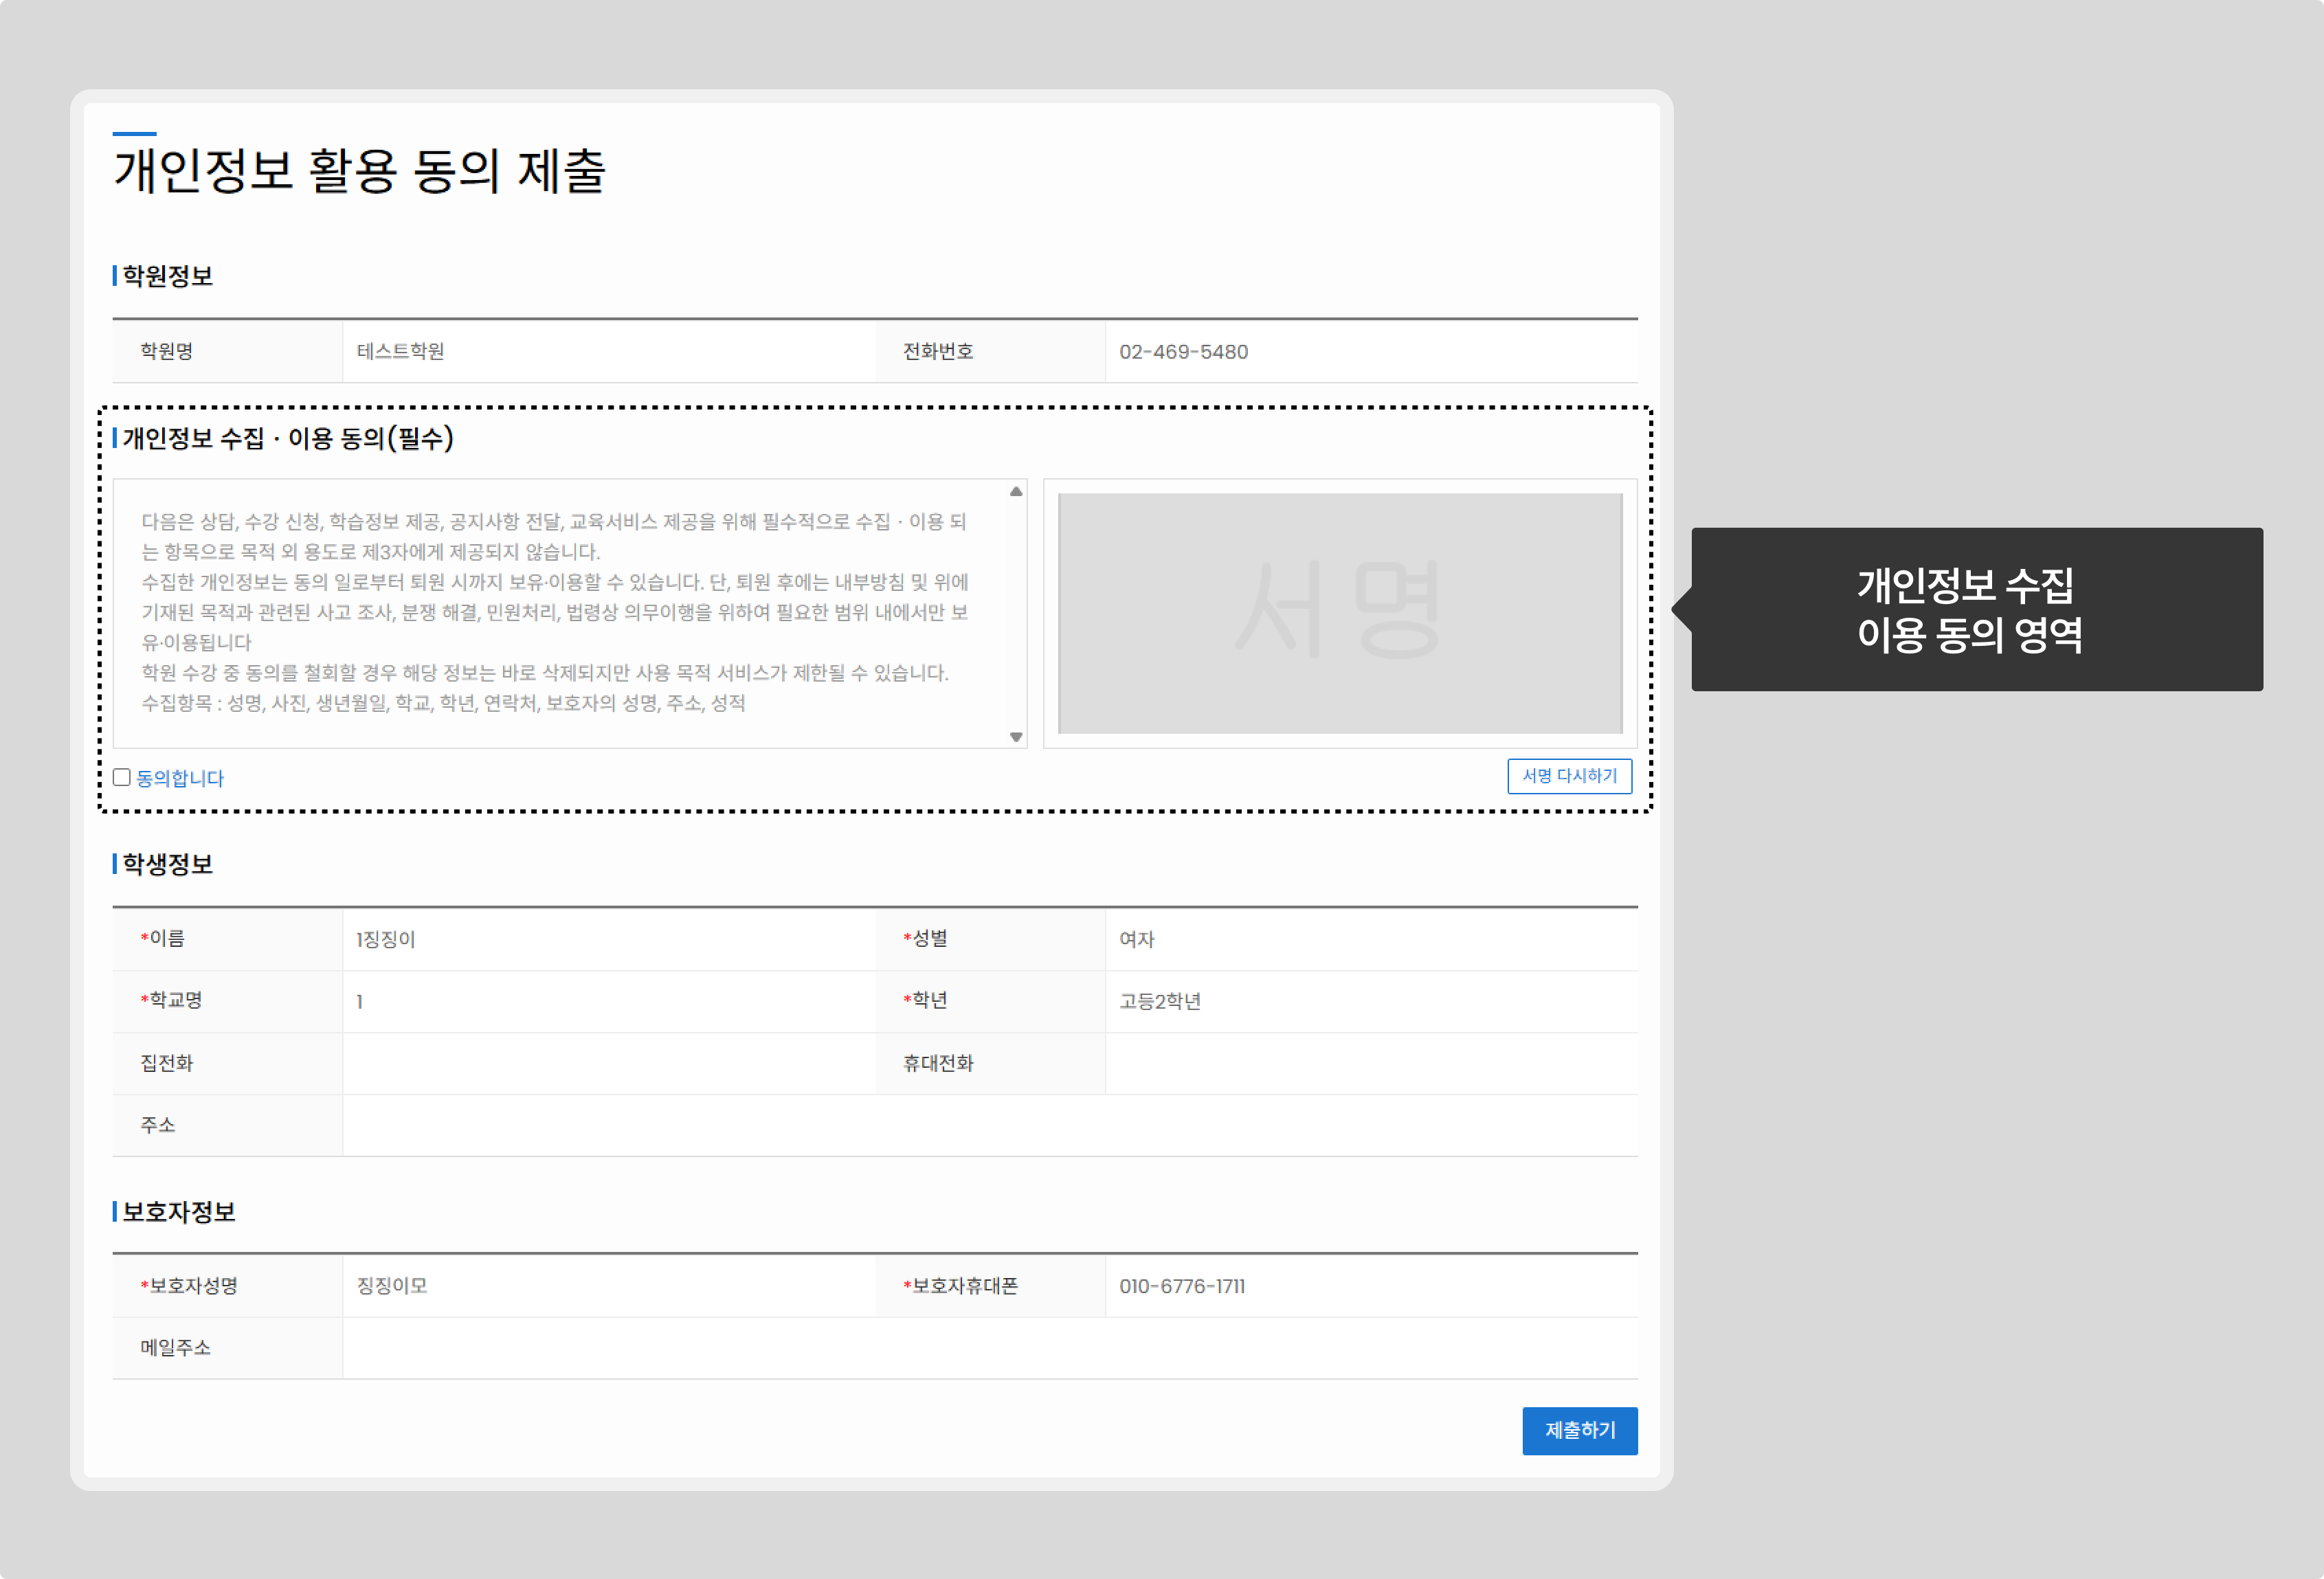Click inside the 서명 signature pad

1340,612
